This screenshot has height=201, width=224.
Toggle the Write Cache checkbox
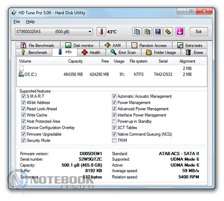pyautogui.click(x=23, y=115)
